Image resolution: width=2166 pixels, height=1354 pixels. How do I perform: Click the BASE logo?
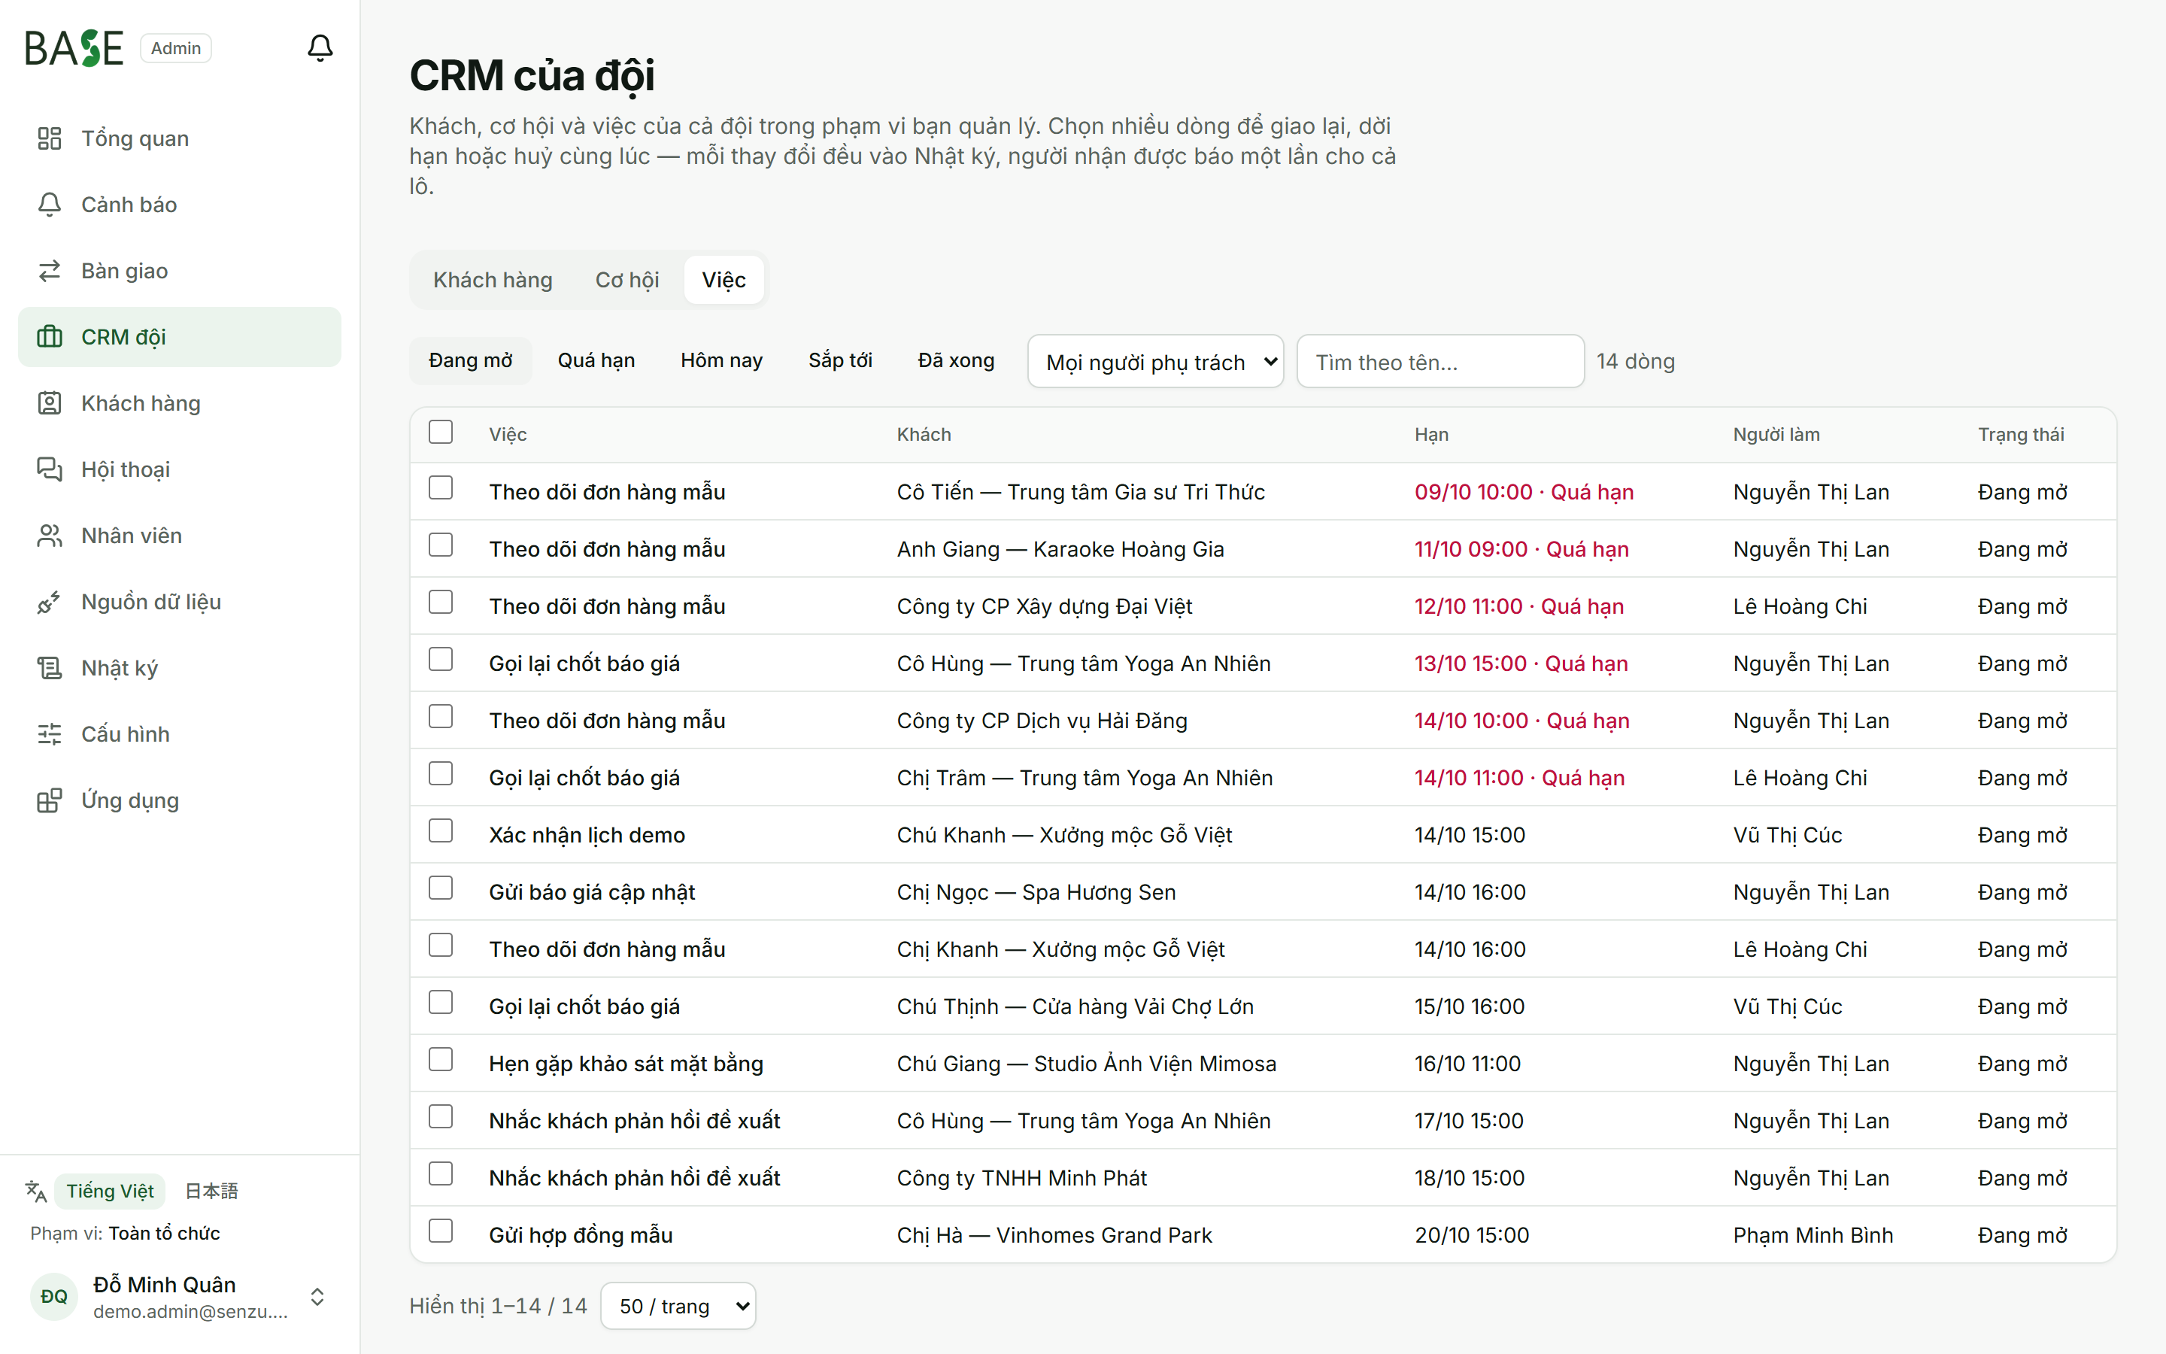tap(74, 48)
